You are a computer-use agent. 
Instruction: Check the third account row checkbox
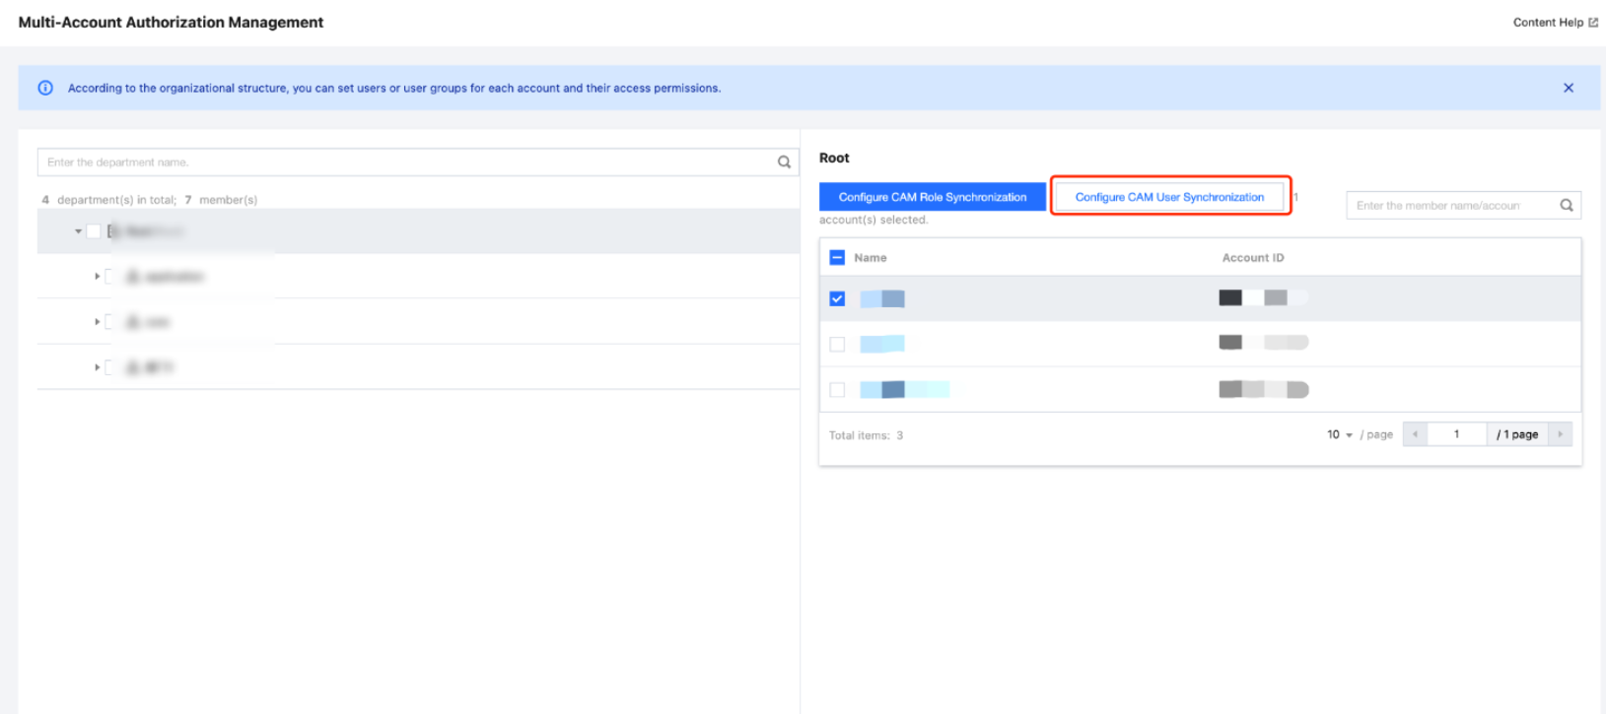tap(837, 390)
